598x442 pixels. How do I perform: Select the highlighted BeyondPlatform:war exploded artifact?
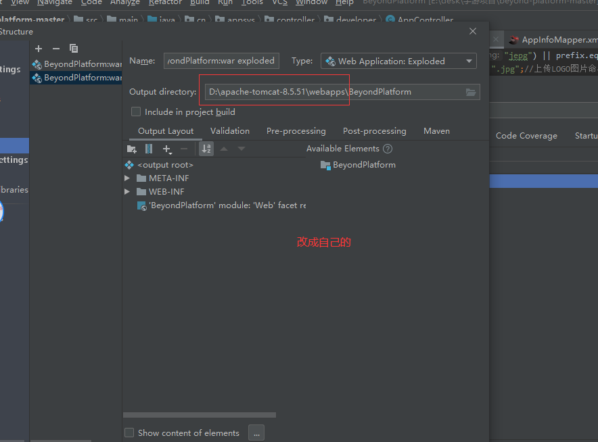(76, 78)
